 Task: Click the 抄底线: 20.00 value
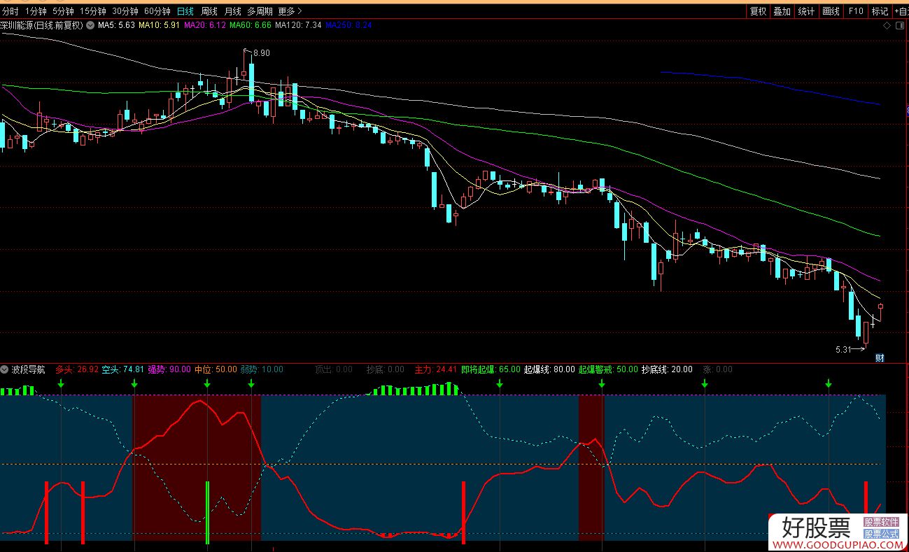(667, 369)
